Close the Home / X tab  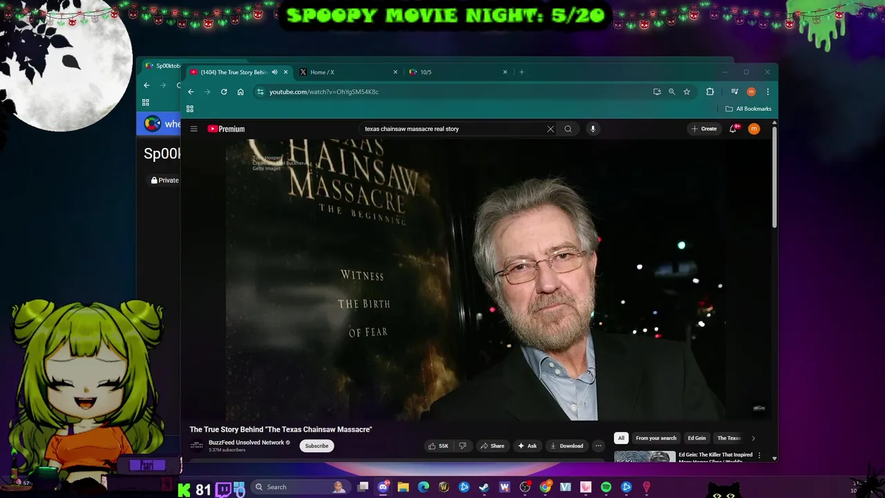click(395, 72)
